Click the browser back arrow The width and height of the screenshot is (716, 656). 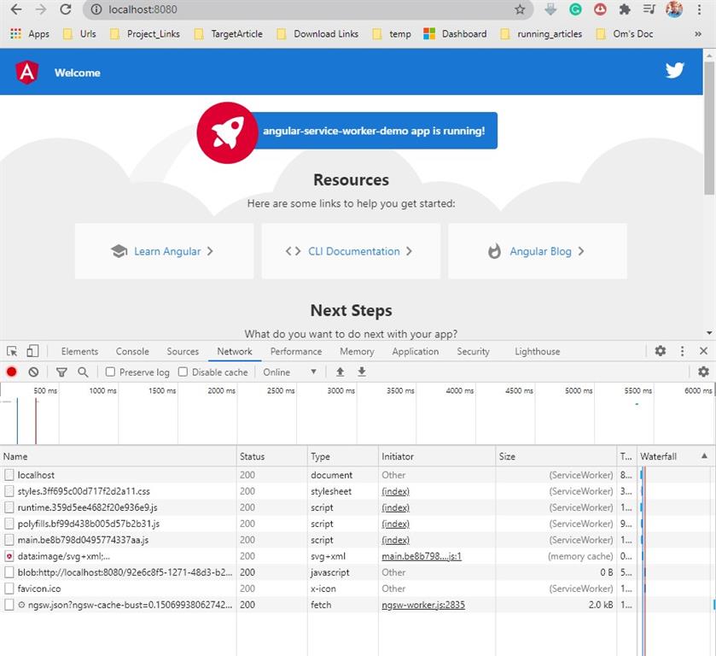pos(16,9)
